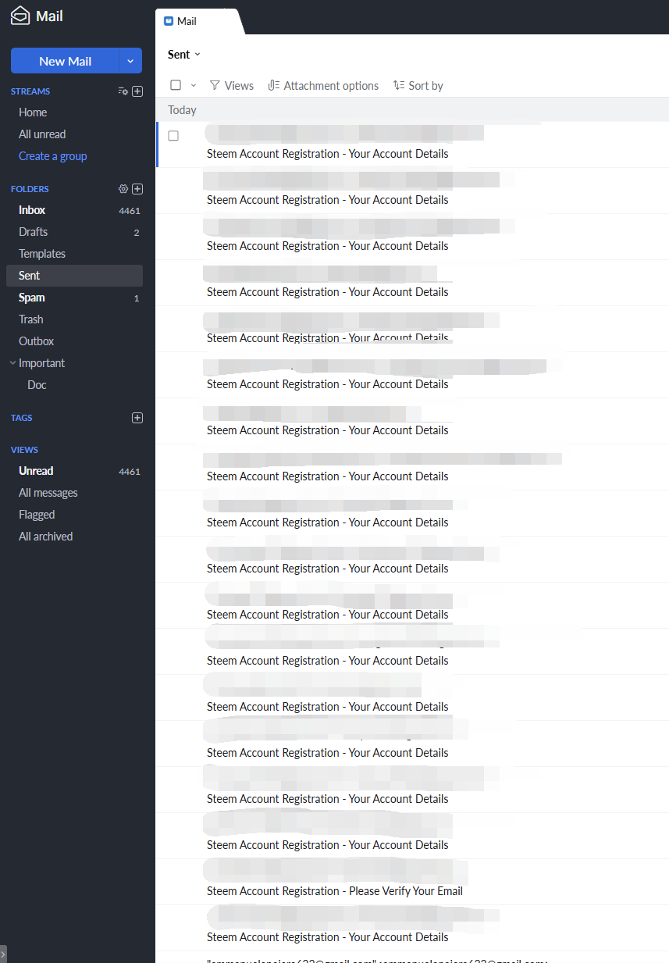Open All unread stream

(x=42, y=134)
